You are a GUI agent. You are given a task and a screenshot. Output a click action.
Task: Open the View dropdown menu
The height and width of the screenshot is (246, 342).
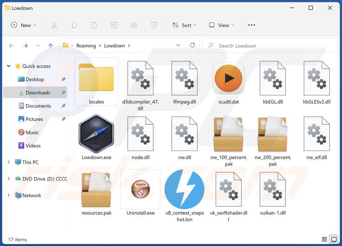point(221,25)
